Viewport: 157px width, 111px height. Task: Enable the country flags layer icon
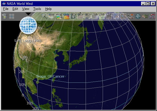pos(152,16)
